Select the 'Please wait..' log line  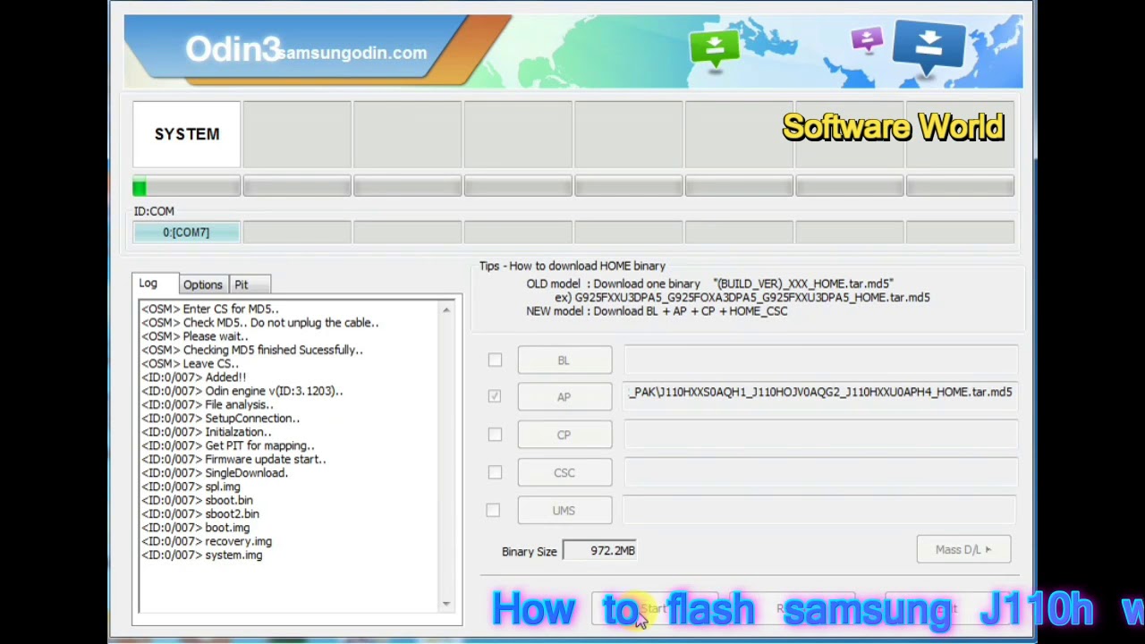[195, 336]
